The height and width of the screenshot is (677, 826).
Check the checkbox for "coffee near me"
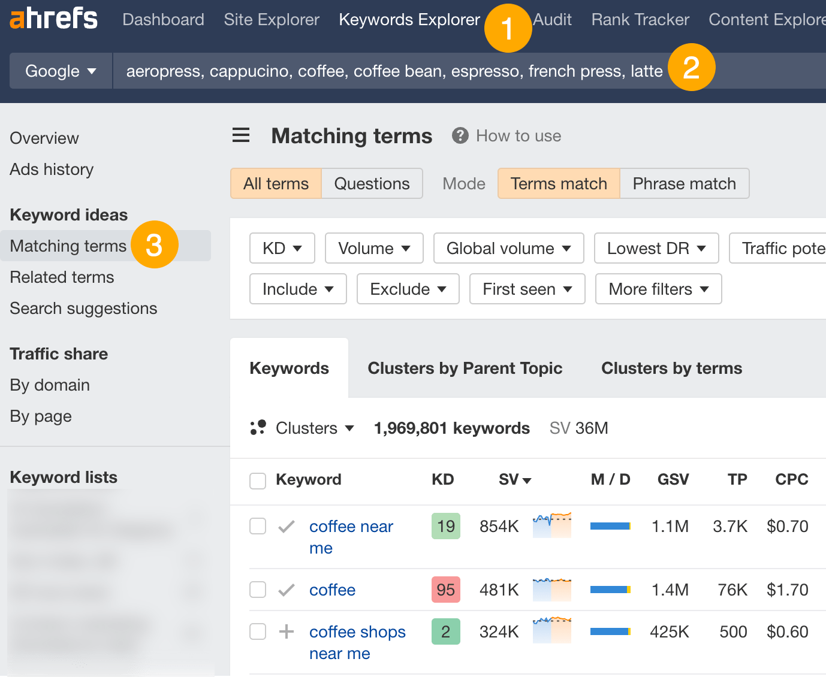[x=258, y=525]
